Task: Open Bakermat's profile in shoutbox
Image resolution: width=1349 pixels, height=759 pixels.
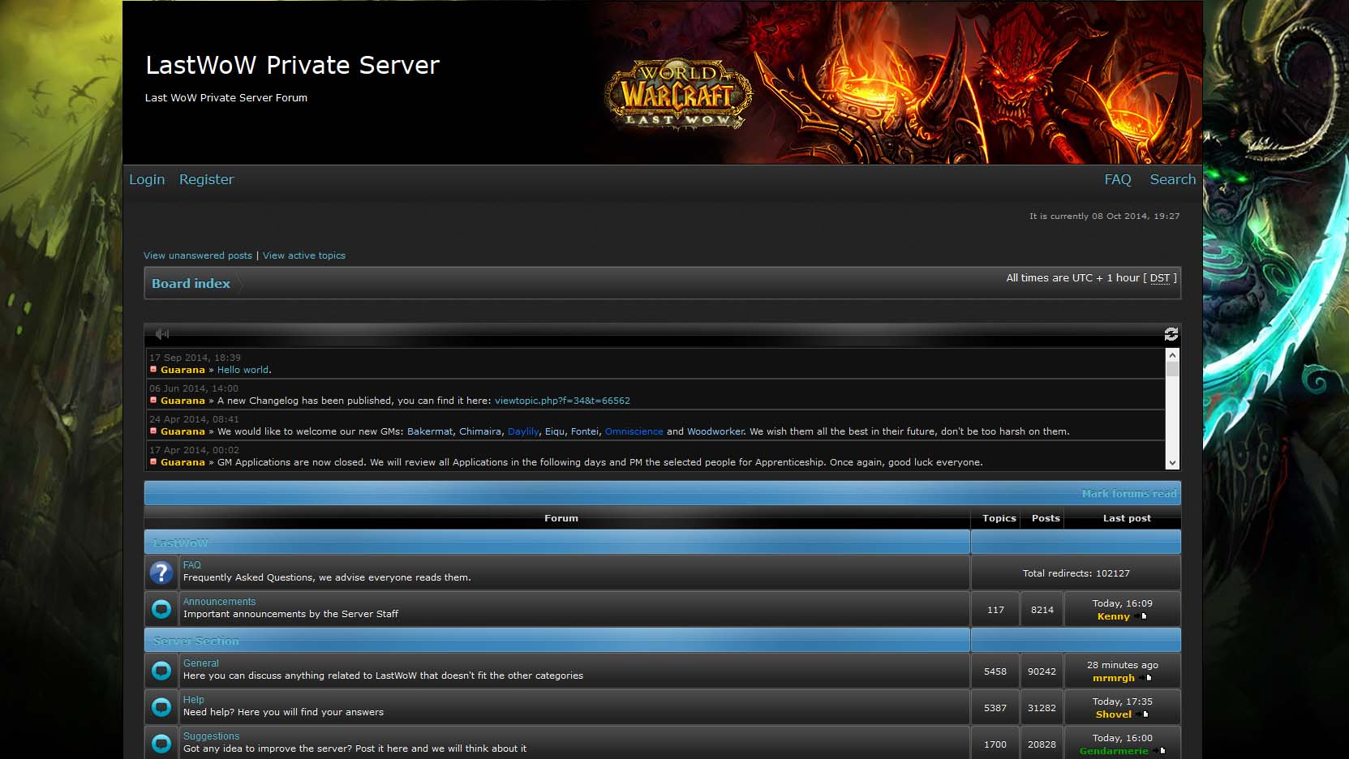Action: [430, 431]
